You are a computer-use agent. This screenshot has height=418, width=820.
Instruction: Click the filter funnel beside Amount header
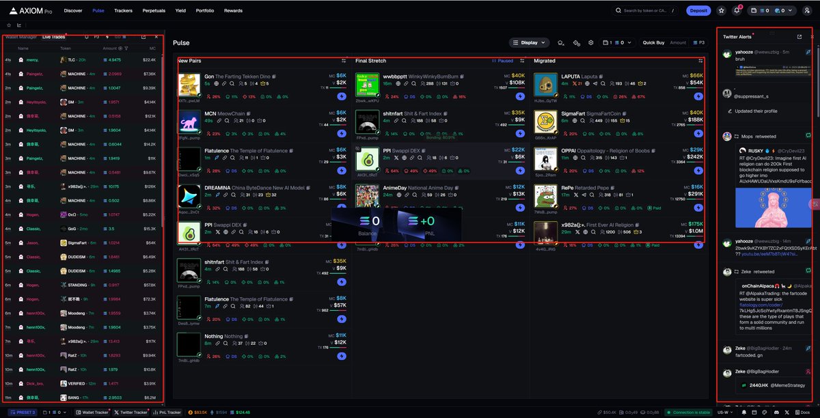coord(126,48)
